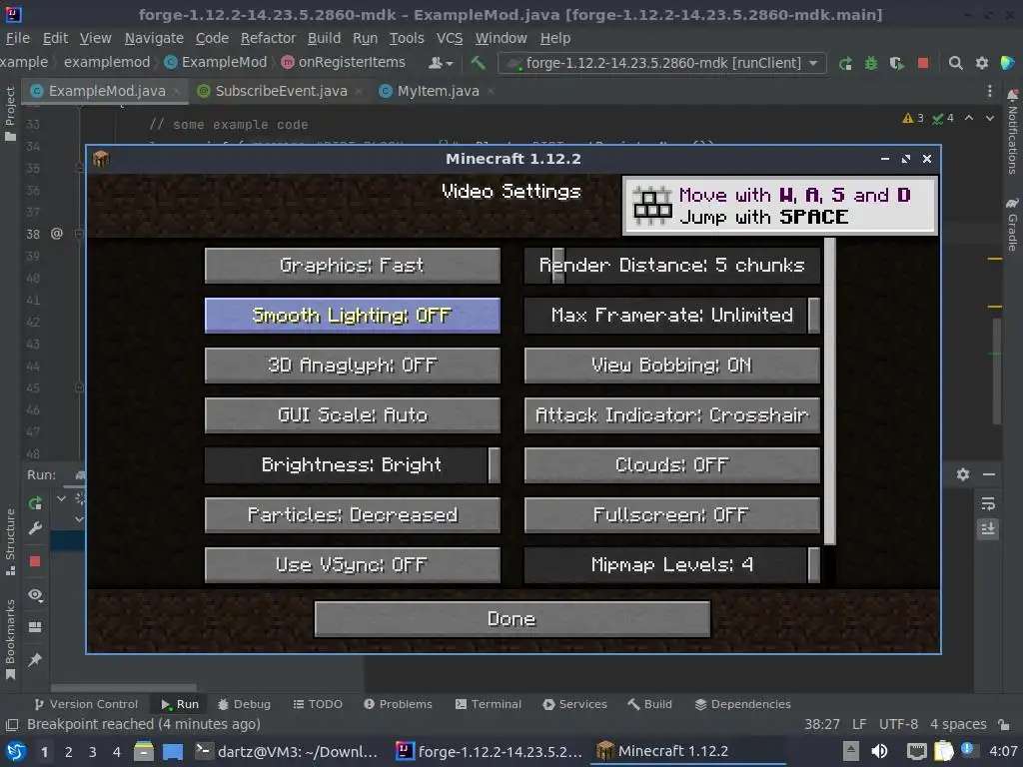The width and height of the screenshot is (1023, 767).
Task: Open the Bookmarks tool window
Action: pos(10,639)
